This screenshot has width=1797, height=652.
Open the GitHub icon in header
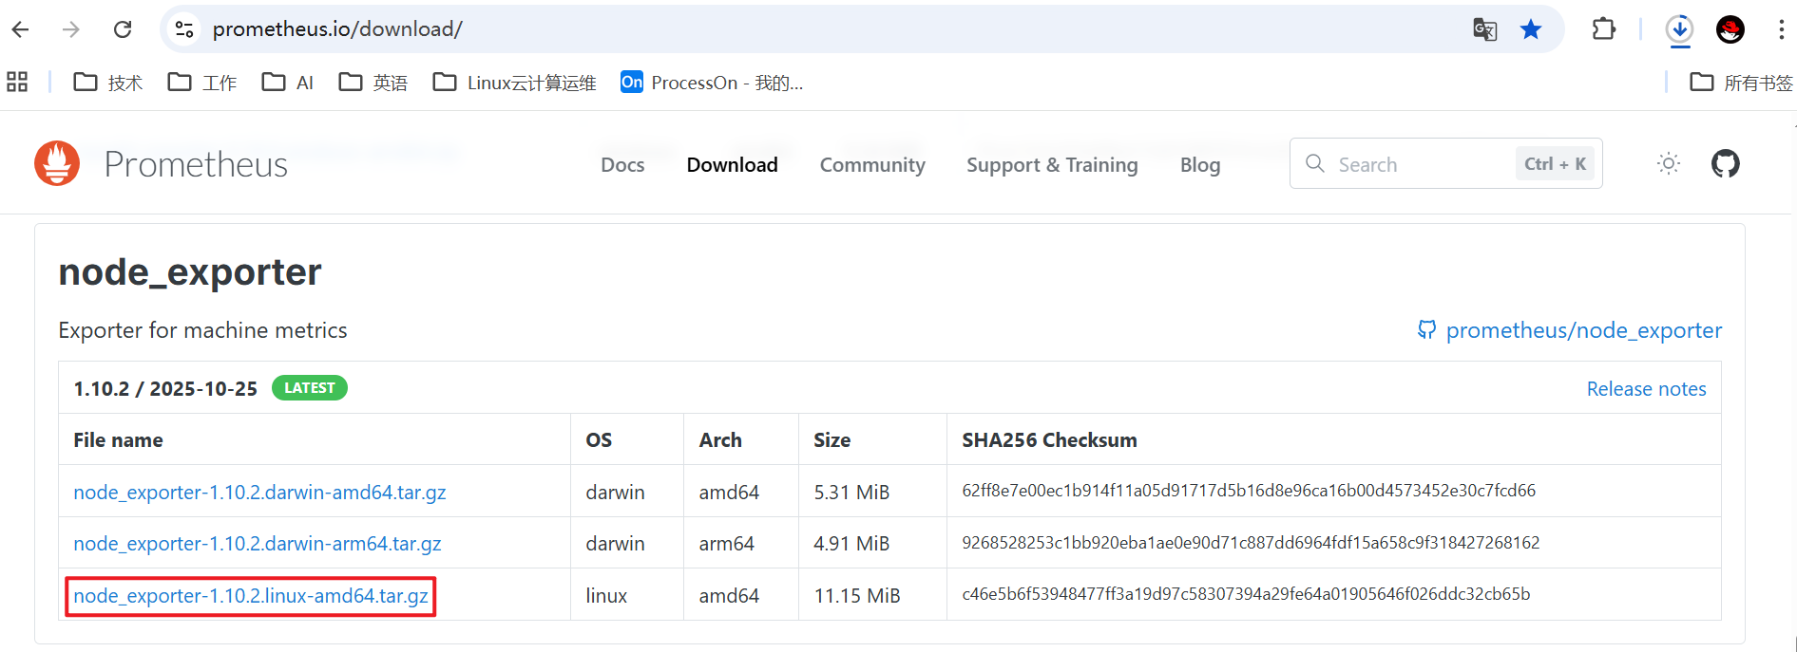tap(1726, 163)
